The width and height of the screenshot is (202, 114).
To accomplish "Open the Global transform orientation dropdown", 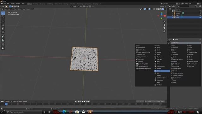I will pyautogui.click(x=74, y=6).
